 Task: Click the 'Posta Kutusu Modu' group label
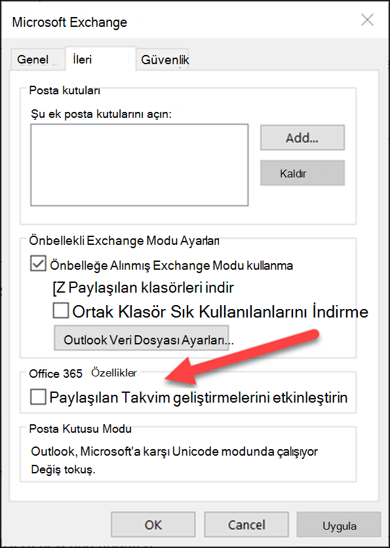[80, 428]
